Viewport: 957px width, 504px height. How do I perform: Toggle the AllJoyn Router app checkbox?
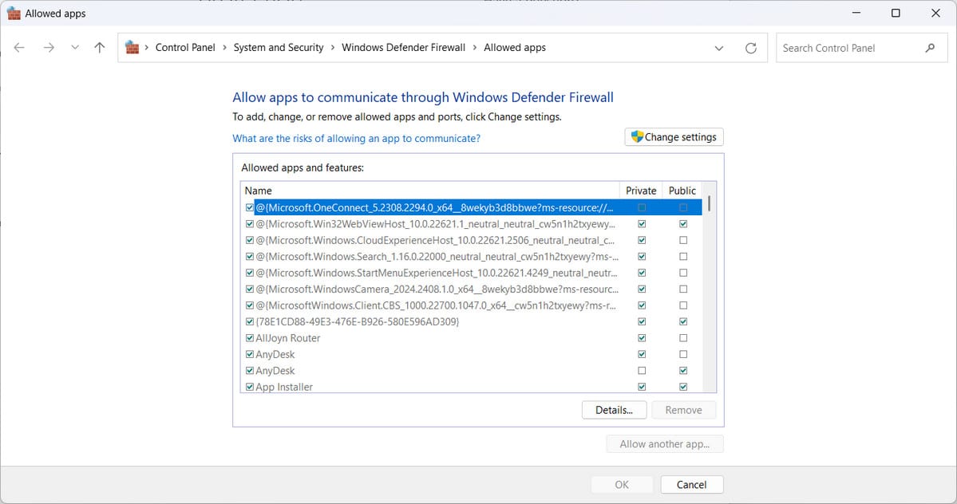[250, 337]
